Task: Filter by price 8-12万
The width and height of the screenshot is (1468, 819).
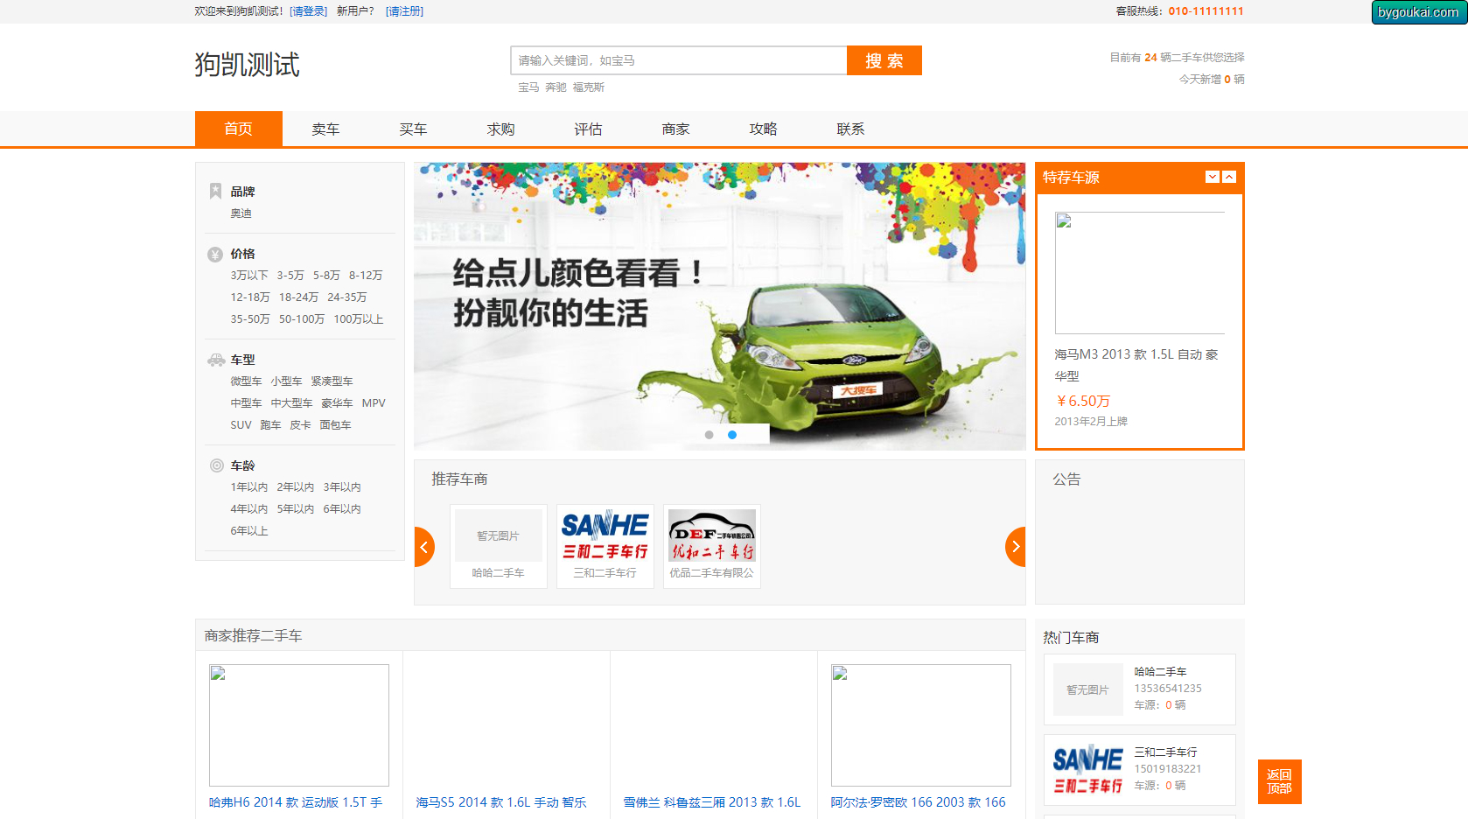Action: click(x=366, y=276)
